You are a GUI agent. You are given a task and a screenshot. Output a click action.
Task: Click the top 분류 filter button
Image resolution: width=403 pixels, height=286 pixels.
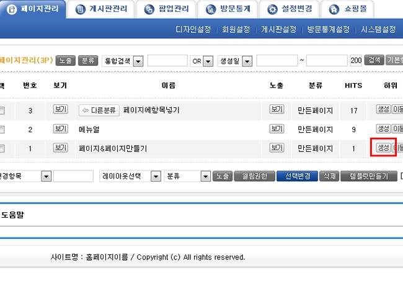[88, 60]
